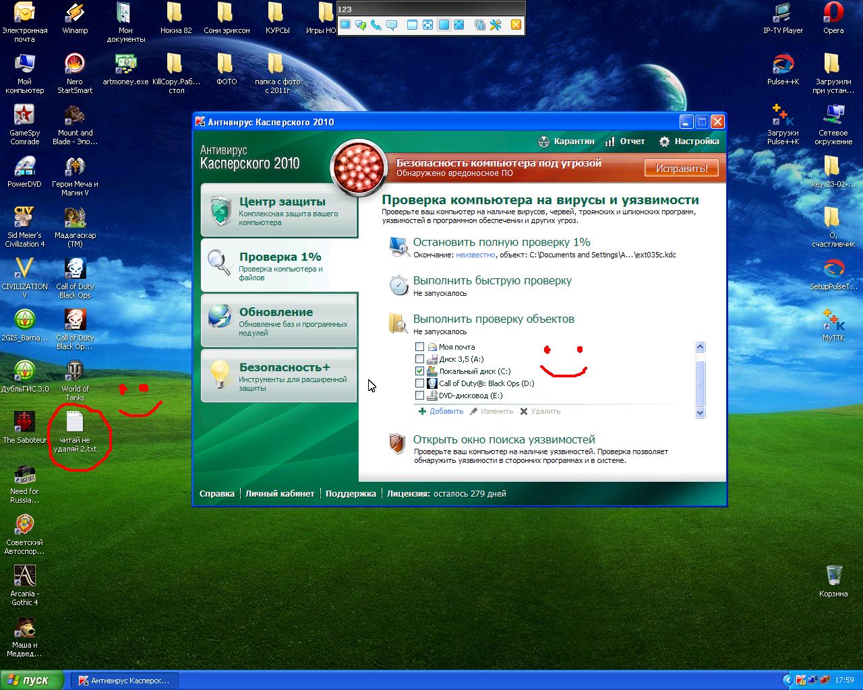Select the Сетевое окружение desktop icon
863x690 pixels.
[x=833, y=125]
